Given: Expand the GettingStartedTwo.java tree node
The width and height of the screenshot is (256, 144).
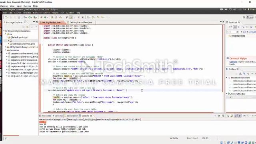Looking at the screenshot, I should point(8,44).
